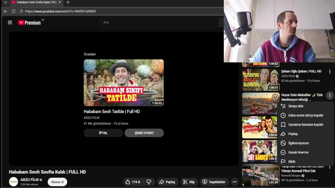
Task: Open the YouTube hamburger guide menu
Action: (x=10, y=22)
